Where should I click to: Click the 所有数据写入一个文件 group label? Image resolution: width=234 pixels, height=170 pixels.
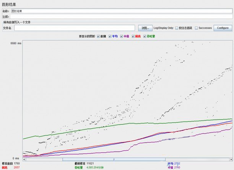click(17, 22)
